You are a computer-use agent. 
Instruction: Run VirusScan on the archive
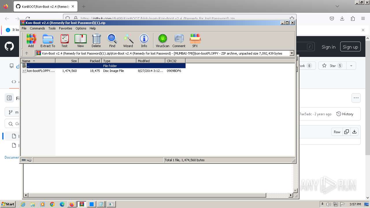click(x=162, y=40)
